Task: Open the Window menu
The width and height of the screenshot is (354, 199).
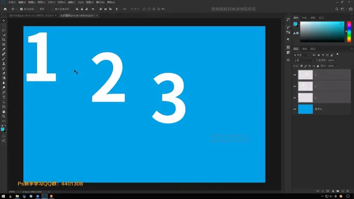Action: (x=100, y=2)
